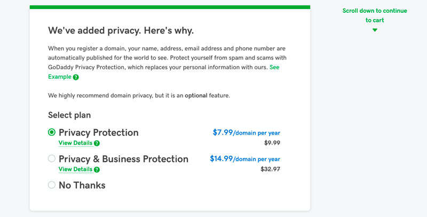Viewport: 427px width, 217px height.
Task: Choose the Privacy & Business Protection radio button
Action: click(x=52, y=158)
